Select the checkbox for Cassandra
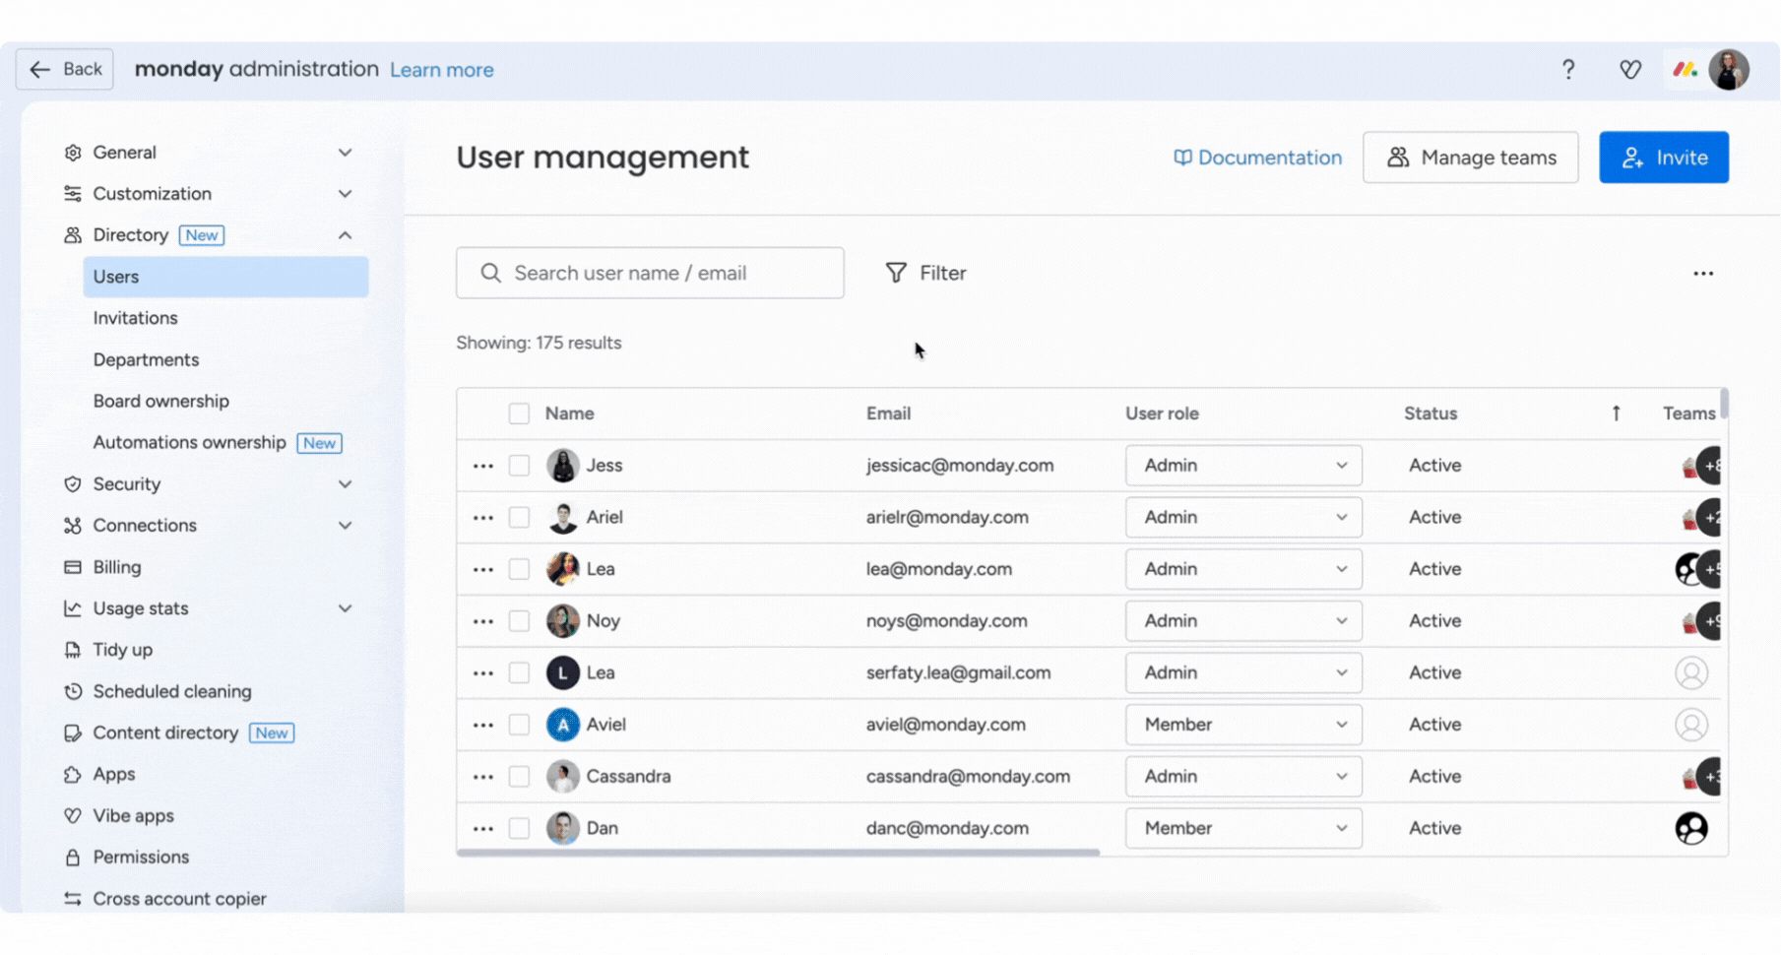This screenshot has width=1781, height=955. click(x=519, y=777)
